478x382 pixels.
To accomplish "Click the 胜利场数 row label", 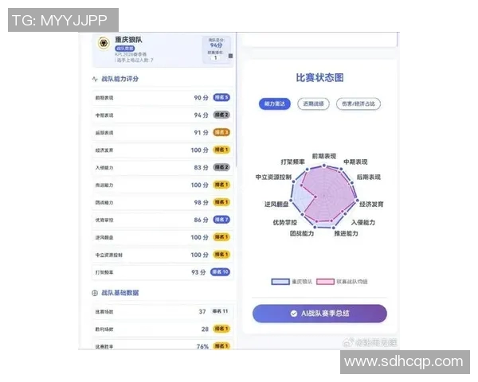I will 104,329.
